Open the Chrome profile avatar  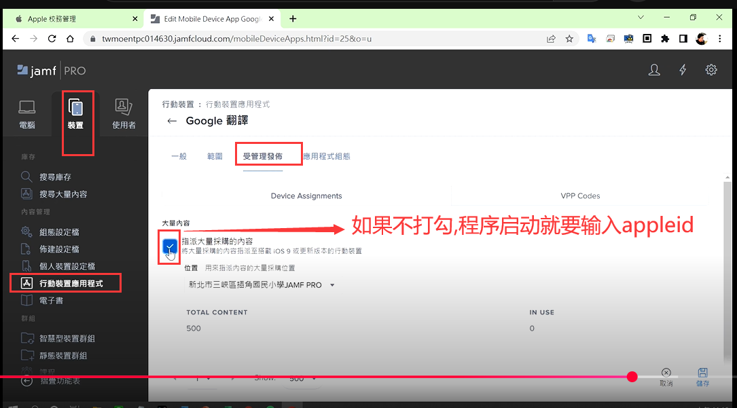click(702, 39)
